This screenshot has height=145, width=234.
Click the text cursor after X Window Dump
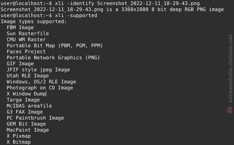tap(46, 94)
